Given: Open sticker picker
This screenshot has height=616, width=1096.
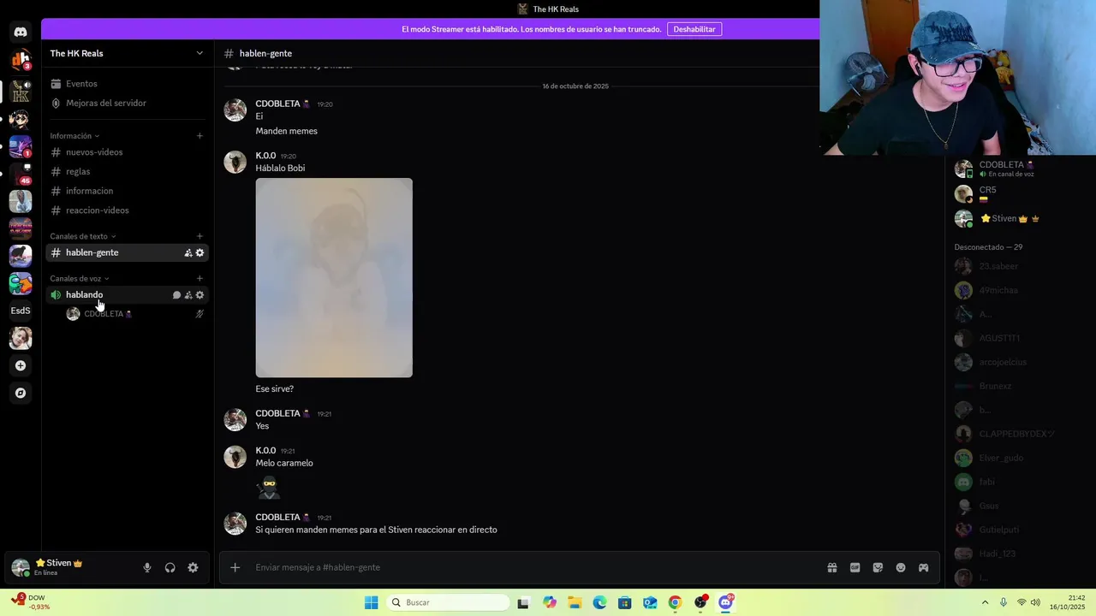Looking at the screenshot, I should [878, 567].
